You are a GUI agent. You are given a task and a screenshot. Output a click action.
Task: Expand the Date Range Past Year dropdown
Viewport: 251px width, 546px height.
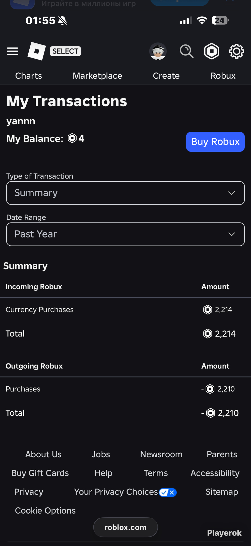125,234
